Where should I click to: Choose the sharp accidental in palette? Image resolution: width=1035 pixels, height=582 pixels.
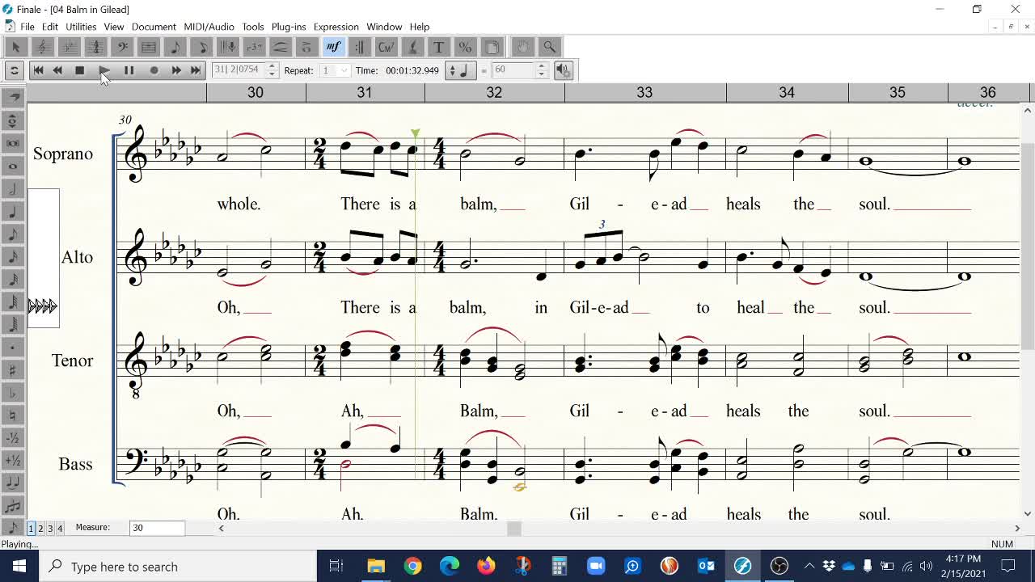(x=13, y=370)
